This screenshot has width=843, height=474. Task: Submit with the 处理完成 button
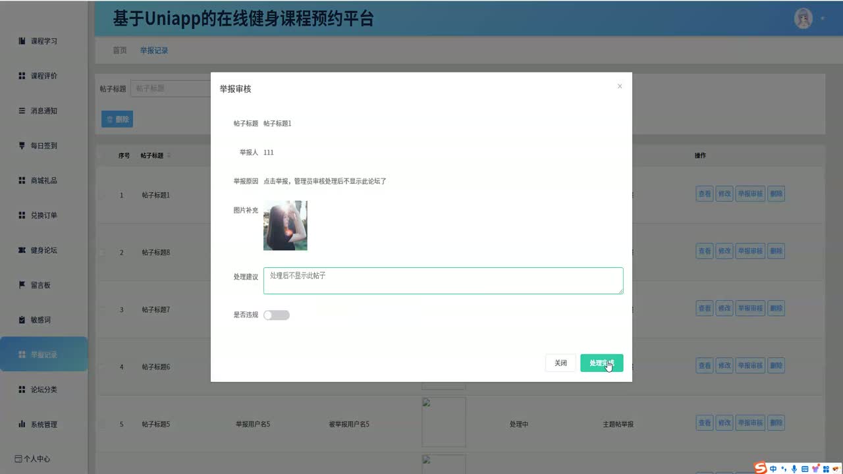(601, 363)
